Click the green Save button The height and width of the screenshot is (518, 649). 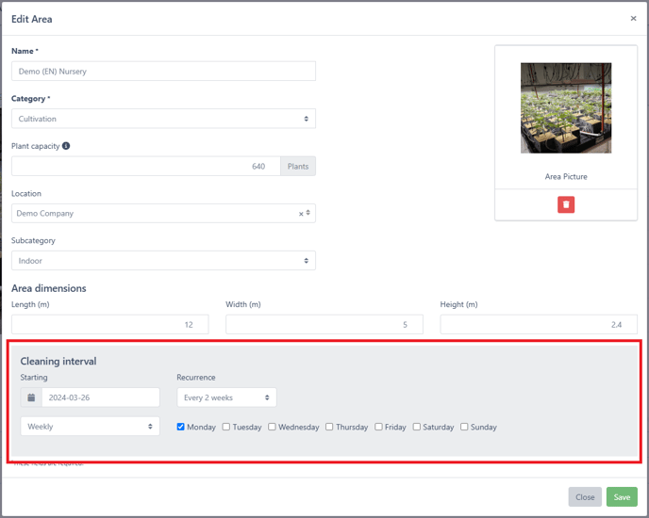[x=622, y=497]
